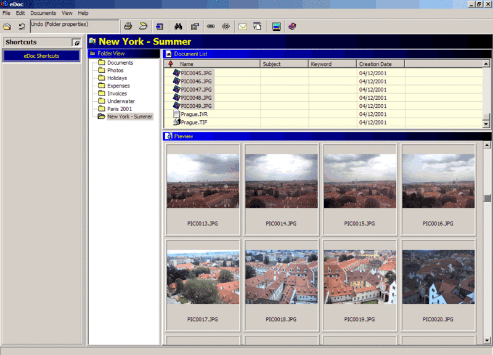The height and width of the screenshot is (355, 493).
Task: Open thumbnail PIC0013.JPG
Action: click(203, 190)
